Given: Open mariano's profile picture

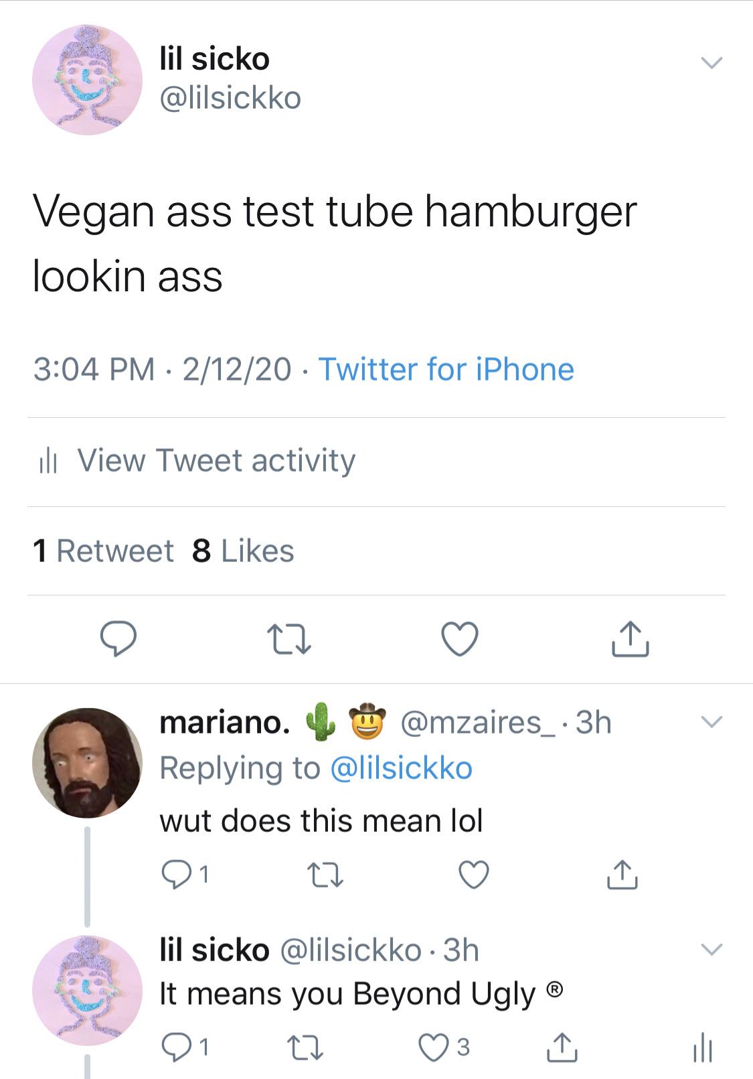Looking at the screenshot, I should click(87, 763).
